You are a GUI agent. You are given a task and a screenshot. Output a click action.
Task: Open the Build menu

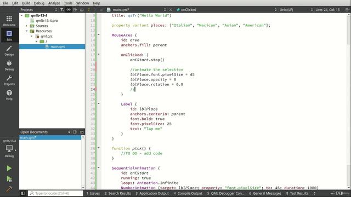click(26, 3)
